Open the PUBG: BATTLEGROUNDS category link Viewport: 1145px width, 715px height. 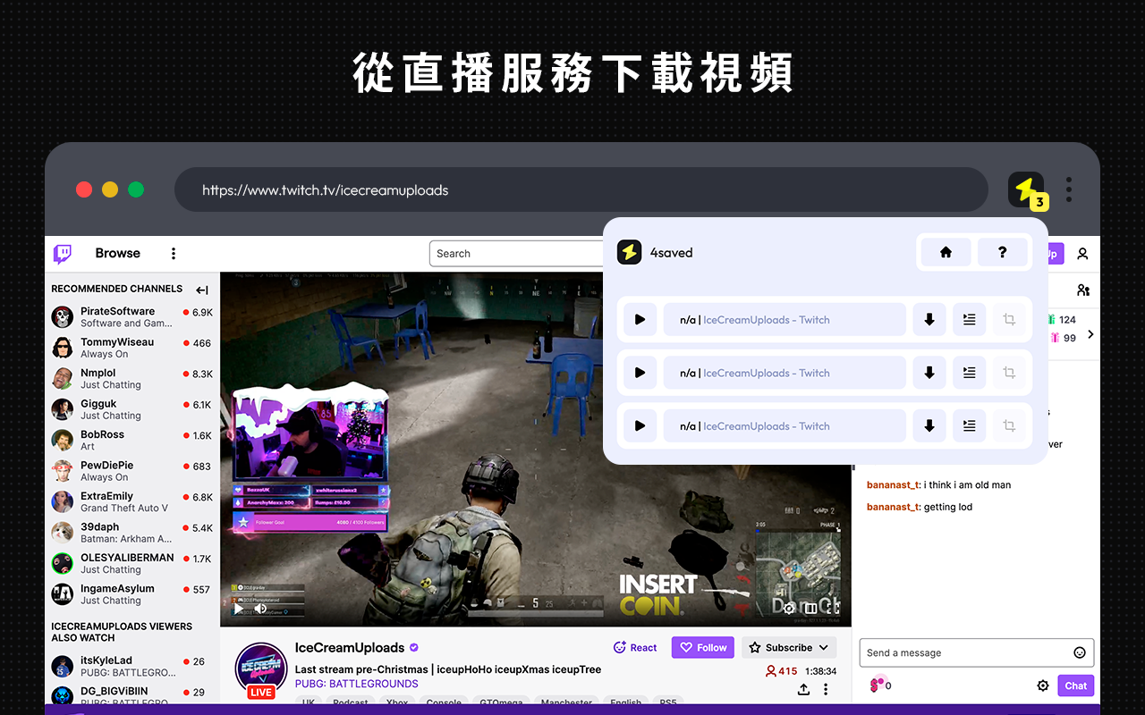point(357,684)
